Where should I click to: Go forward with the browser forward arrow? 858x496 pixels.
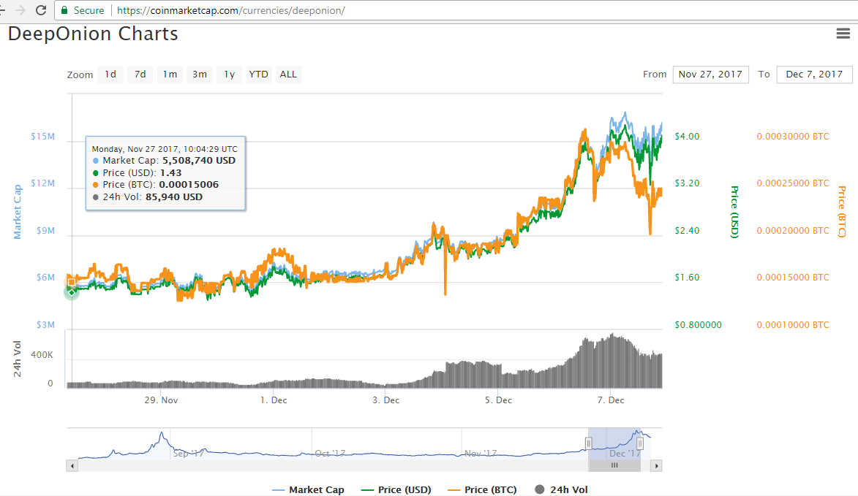click(20, 10)
